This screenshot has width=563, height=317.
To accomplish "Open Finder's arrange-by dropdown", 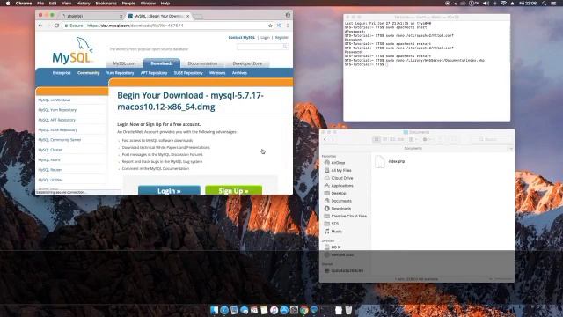I will pyautogui.click(x=413, y=139).
